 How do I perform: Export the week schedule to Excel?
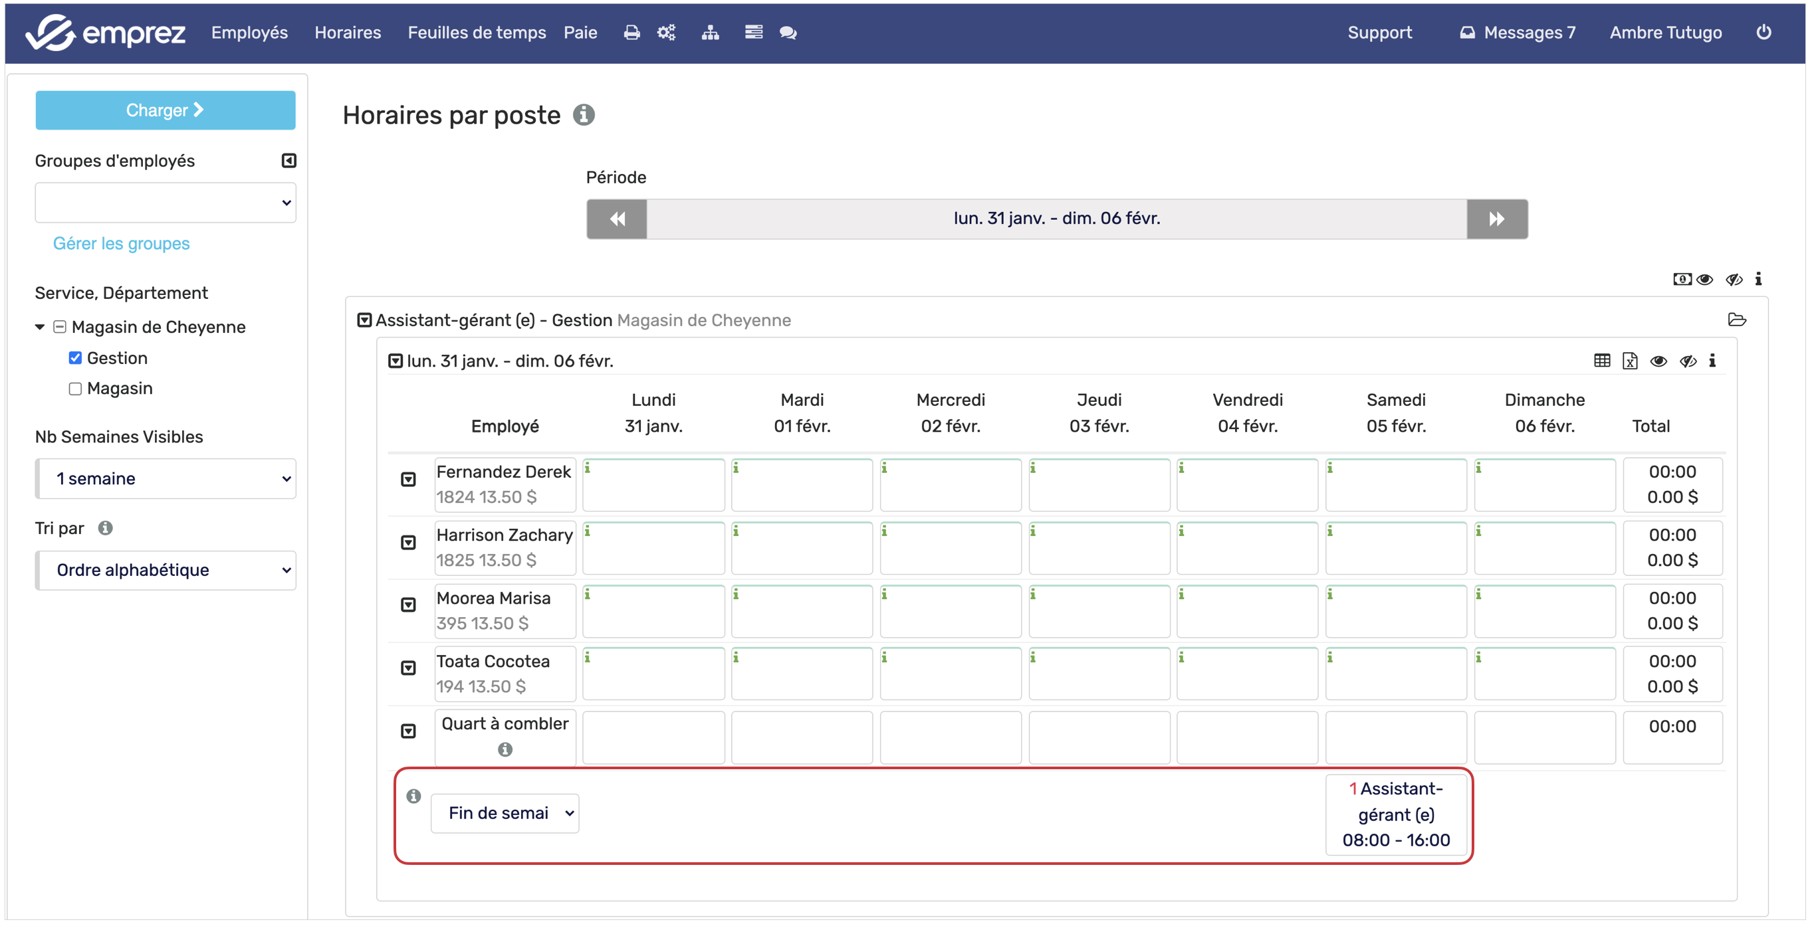[x=1629, y=361]
